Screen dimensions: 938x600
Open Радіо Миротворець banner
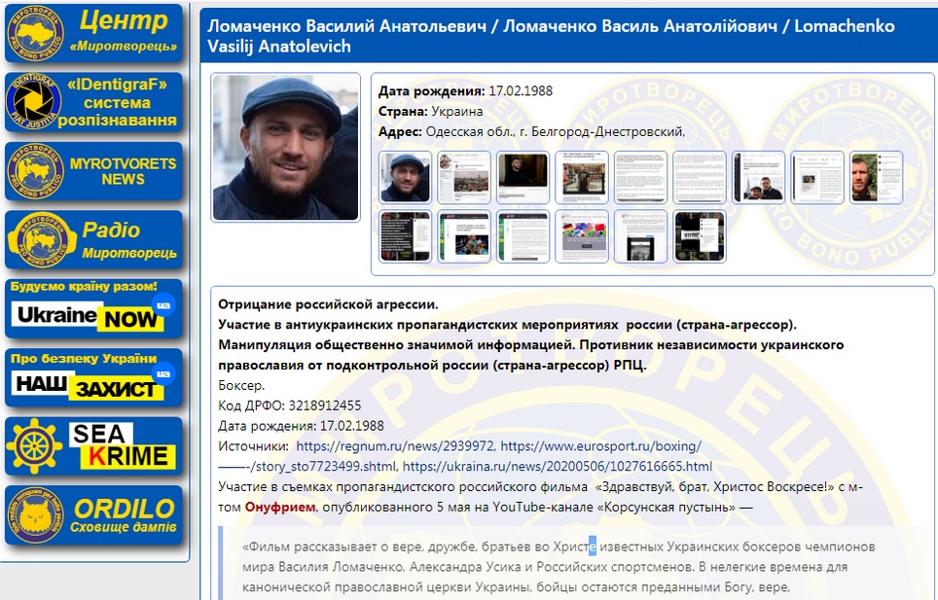coord(93,240)
